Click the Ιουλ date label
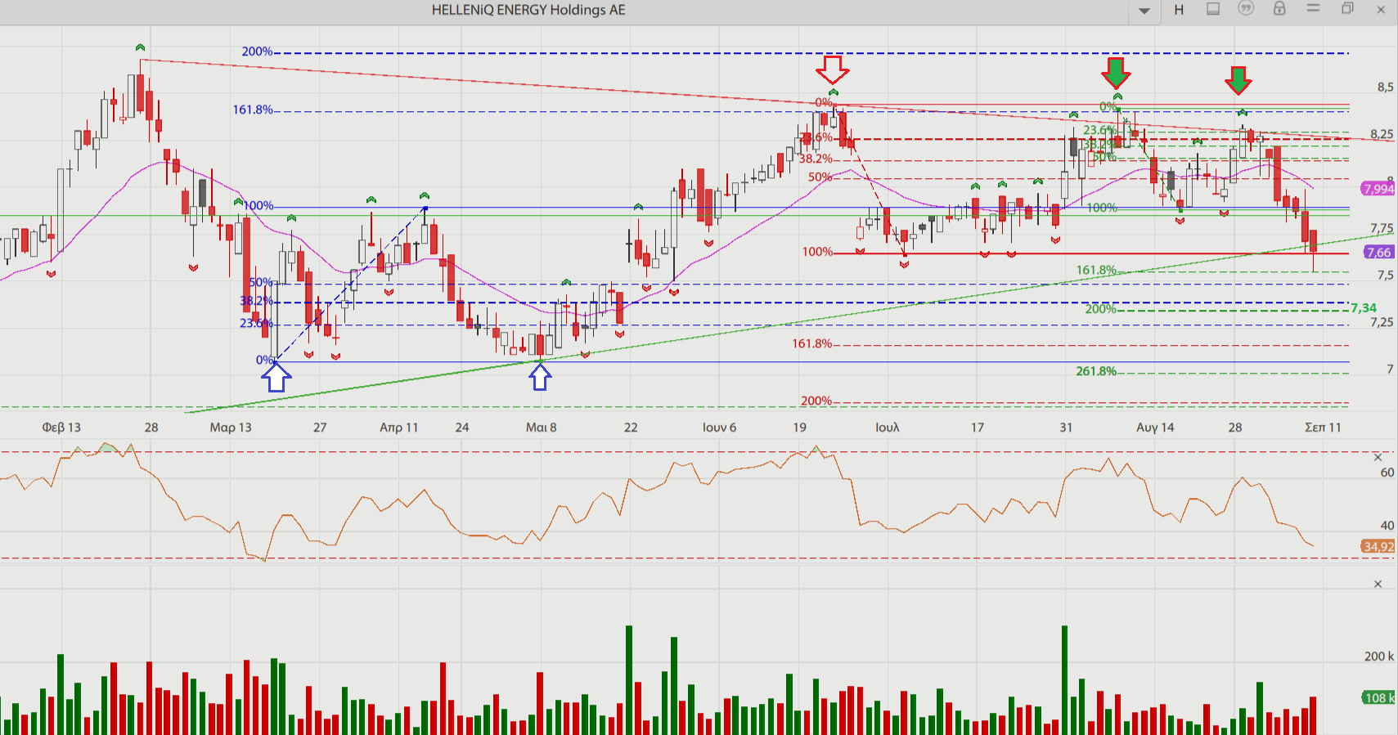 pos(887,428)
